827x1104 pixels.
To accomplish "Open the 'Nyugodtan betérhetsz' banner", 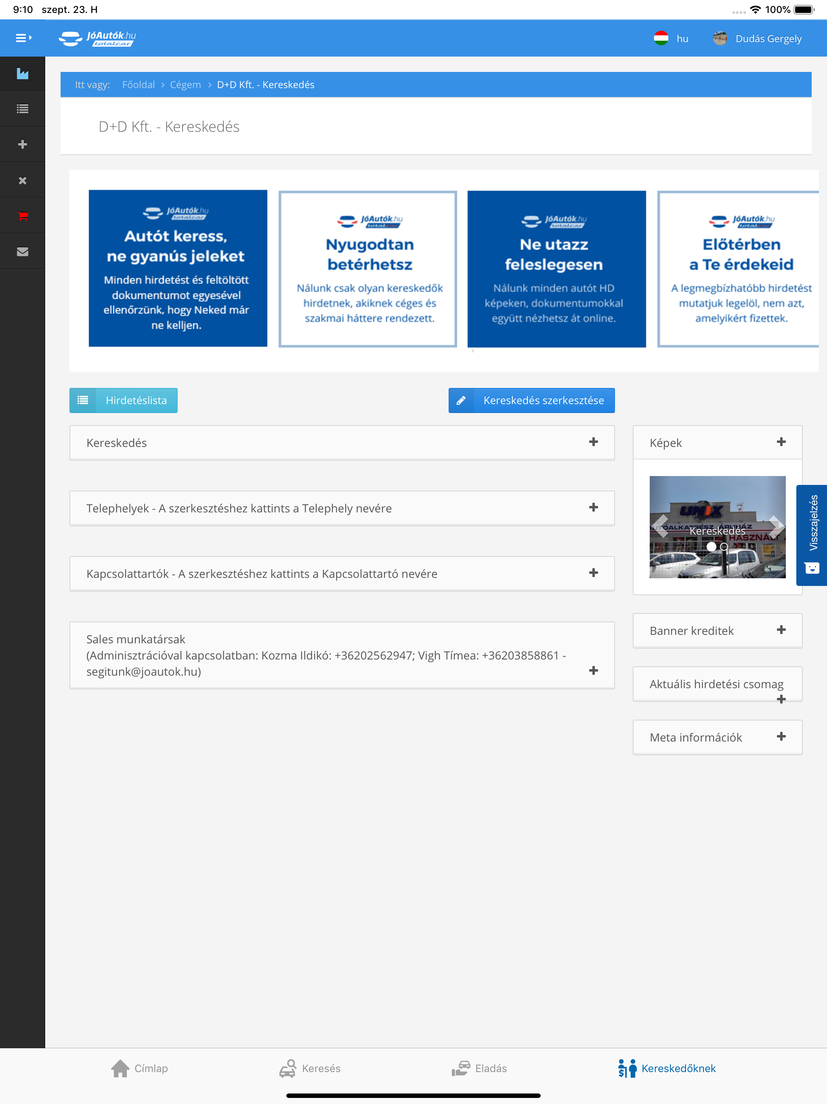I will pos(368,269).
